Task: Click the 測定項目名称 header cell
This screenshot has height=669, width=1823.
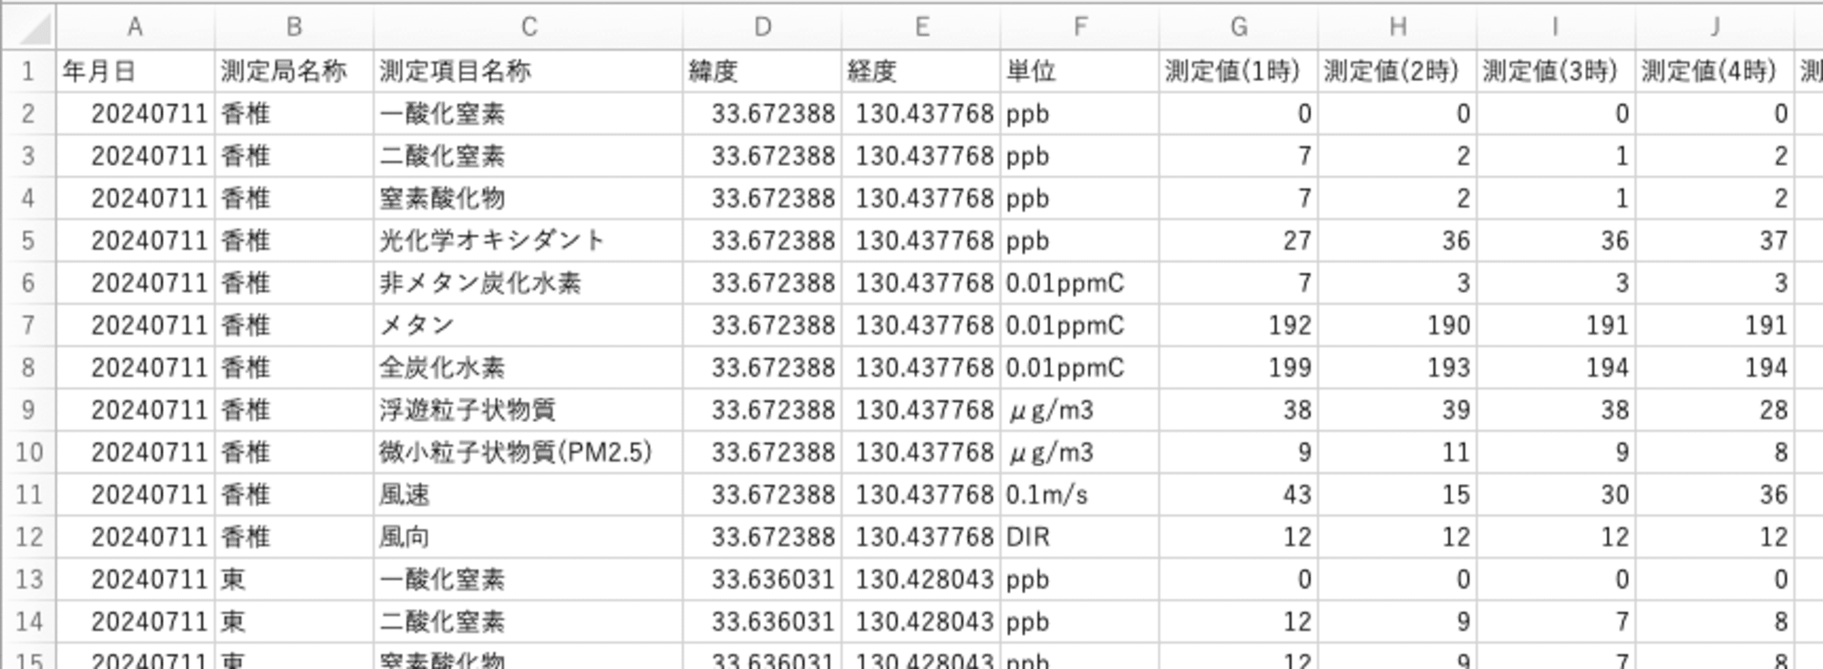Action: tap(528, 71)
